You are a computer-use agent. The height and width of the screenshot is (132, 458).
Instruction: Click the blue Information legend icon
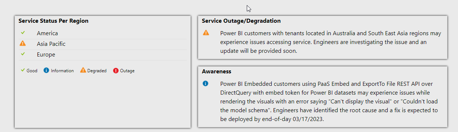point(46,70)
